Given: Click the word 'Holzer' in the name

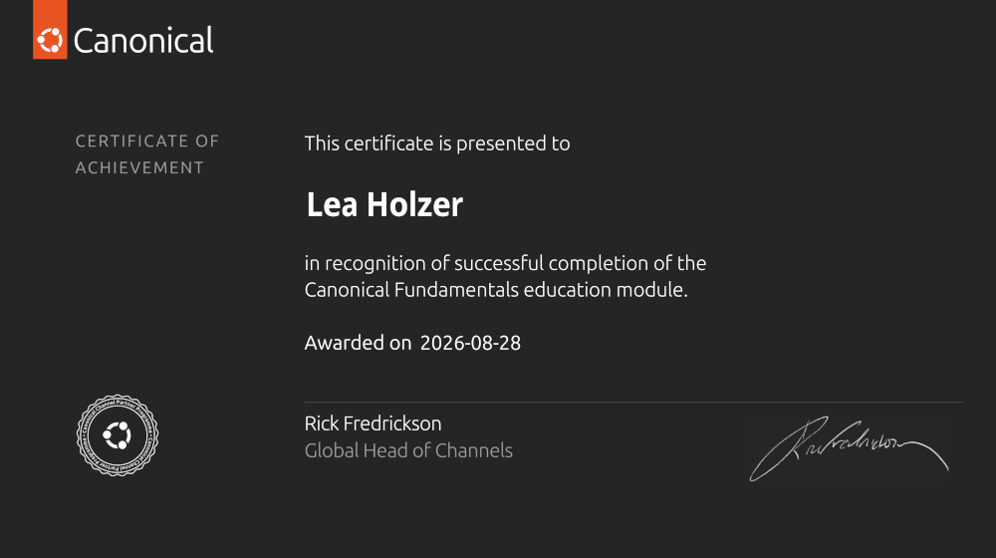Looking at the screenshot, I should click(414, 204).
